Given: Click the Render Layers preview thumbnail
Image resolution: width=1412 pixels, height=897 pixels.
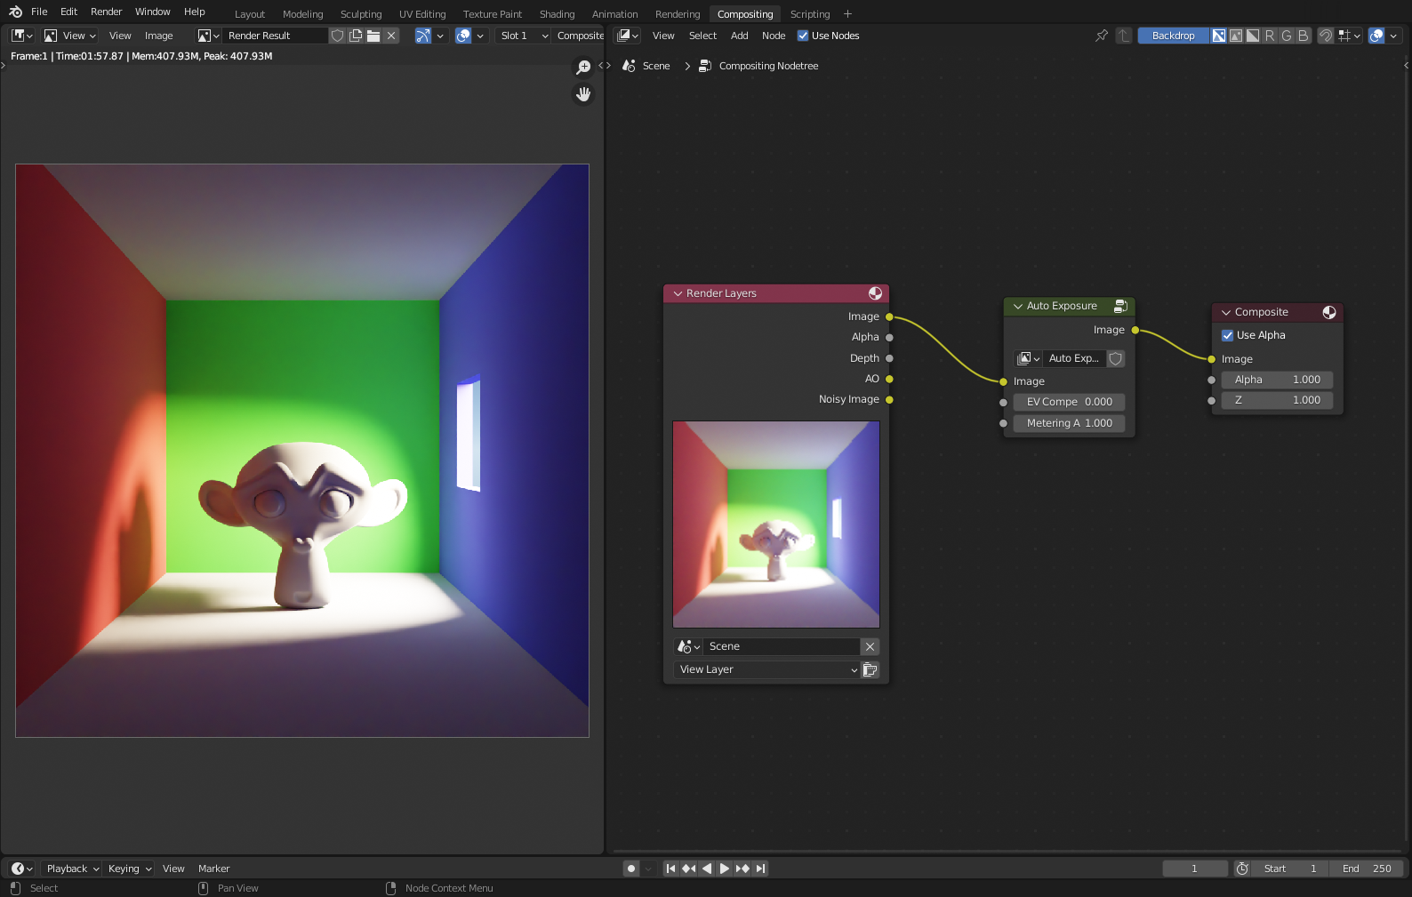Looking at the screenshot, I should click(x=776, y=525).
